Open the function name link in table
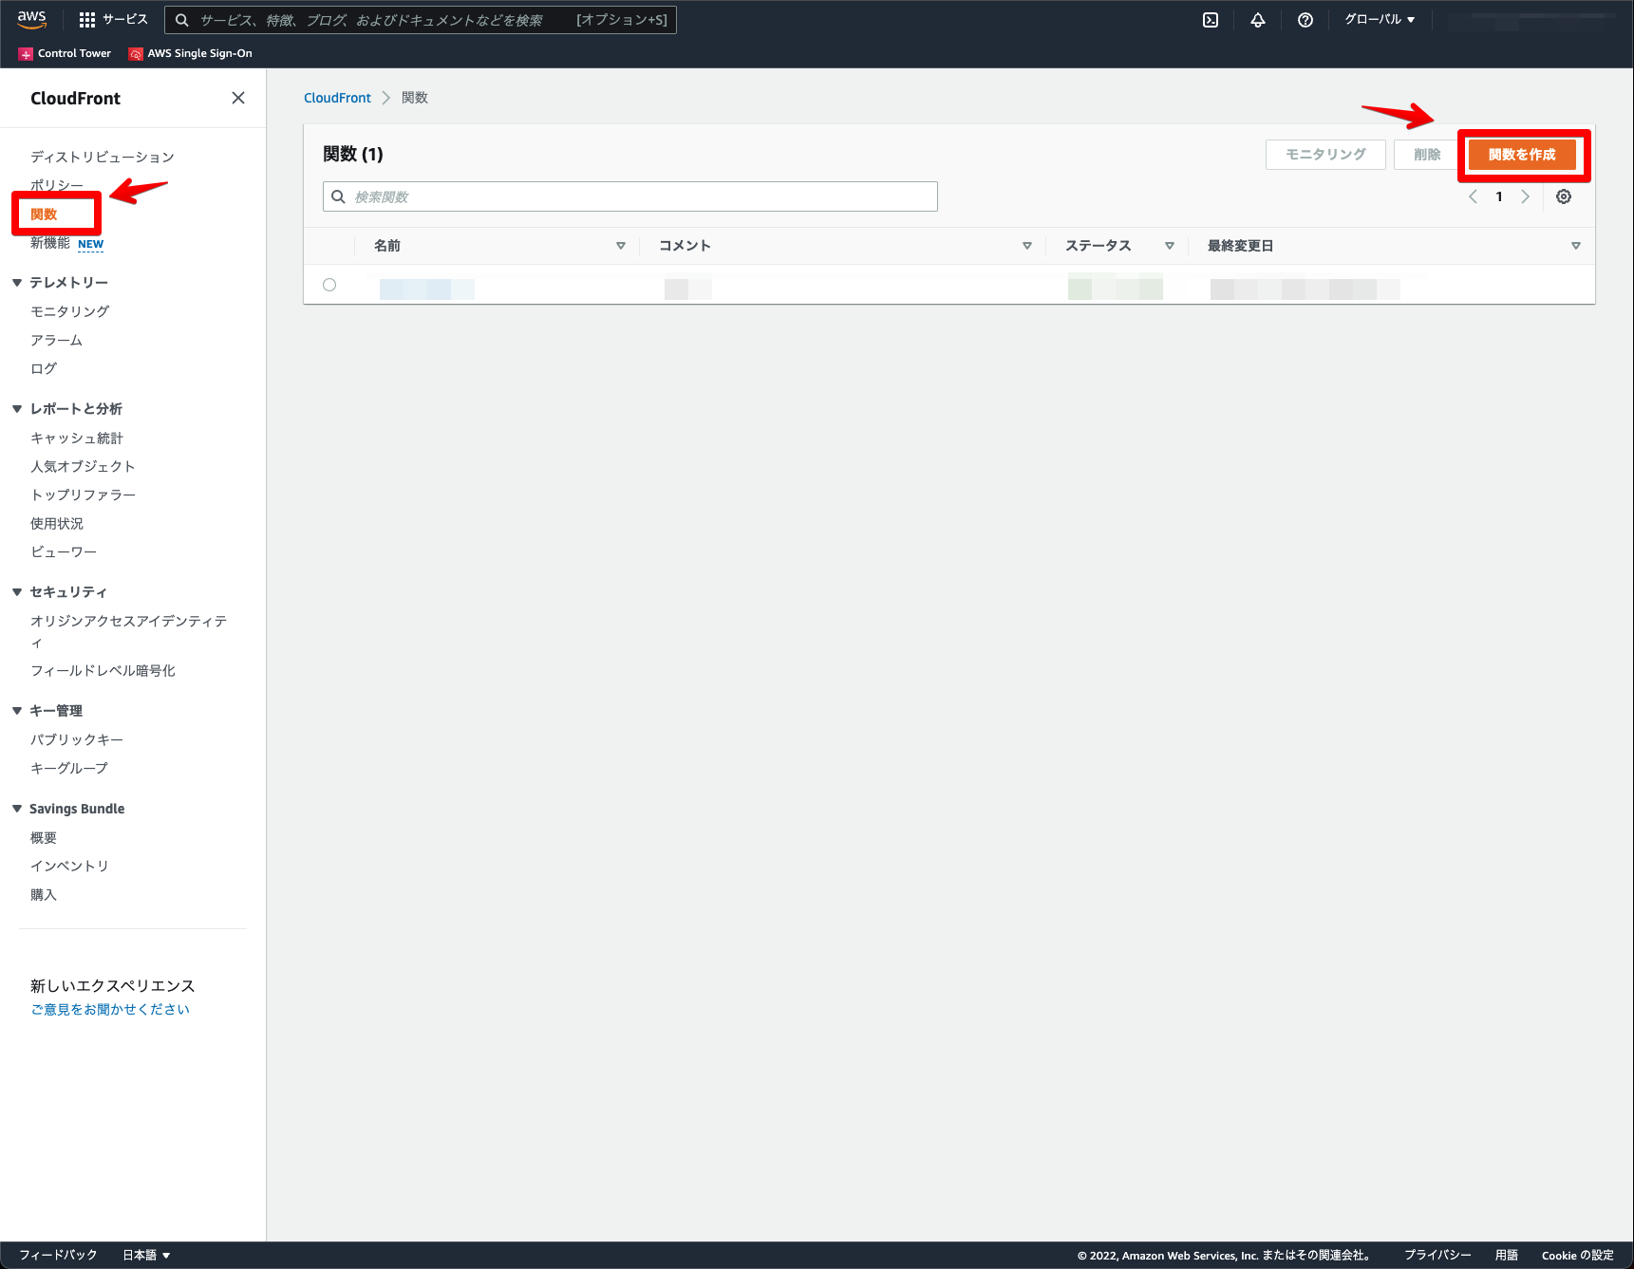Screen dimensions: 1634x1269 (x=426, y=289)
